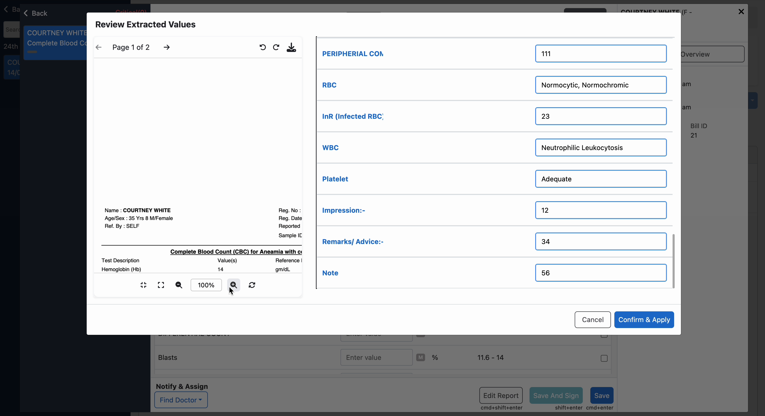Screen dimensions: 765x416
Task: Go back using the pagination left arrow
Action: click(x=98, y=47)
